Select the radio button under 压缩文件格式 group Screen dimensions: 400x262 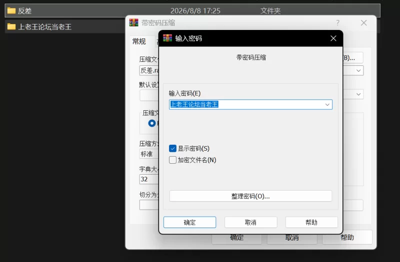pyautogui.click(x=152, y=123)
